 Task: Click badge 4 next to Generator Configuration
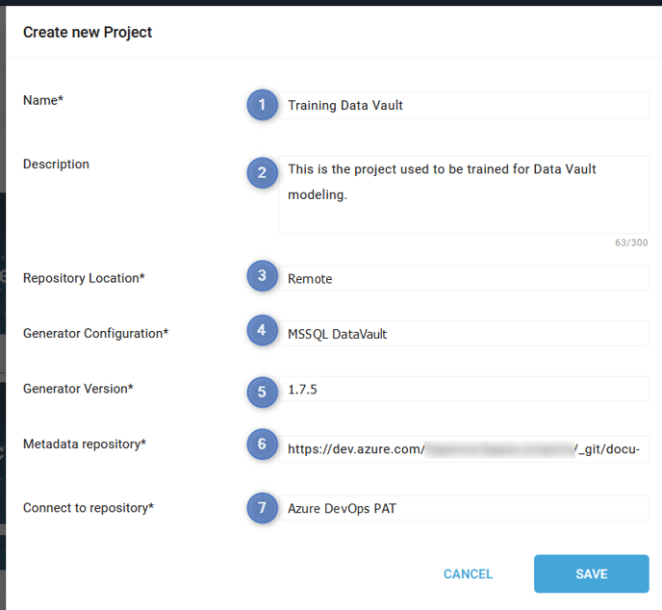[262, 330]
